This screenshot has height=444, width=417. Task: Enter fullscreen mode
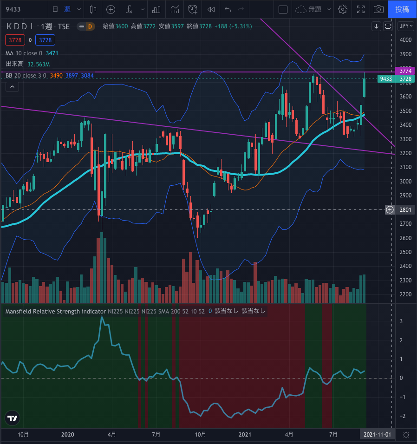pyautogui.click(x=361, y=9)
